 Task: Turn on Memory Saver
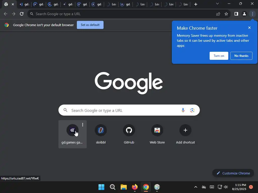point(219,56)
